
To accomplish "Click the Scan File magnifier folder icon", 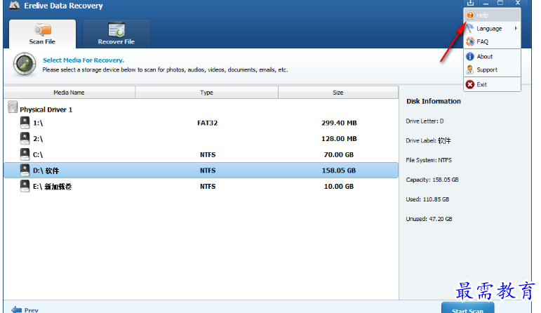I will point(42,29).
